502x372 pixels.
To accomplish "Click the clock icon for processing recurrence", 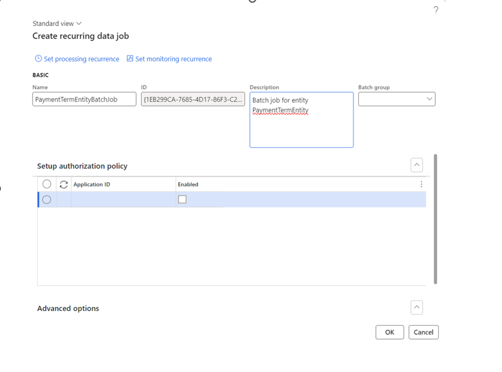I will click(39, 59).
